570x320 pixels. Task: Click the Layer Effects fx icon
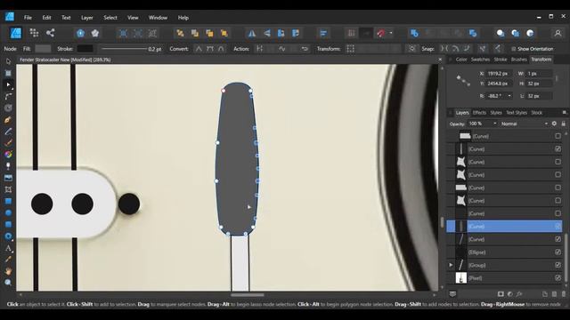pyautogui.click(x=519, y=294)
